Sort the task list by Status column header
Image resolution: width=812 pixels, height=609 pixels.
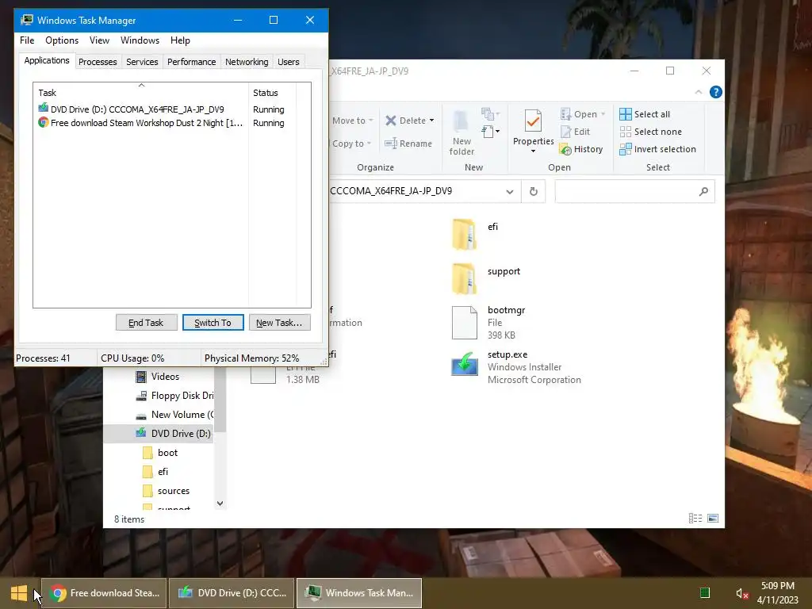click(272, 93)
